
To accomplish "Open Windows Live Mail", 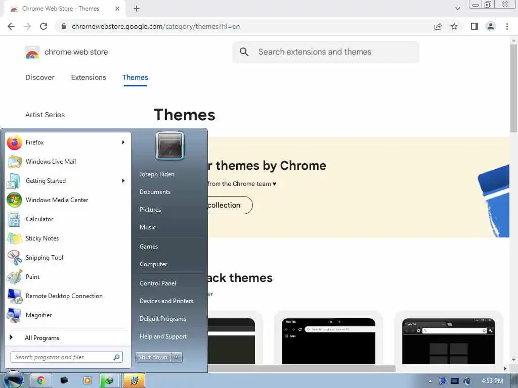I will pos(68,162).
